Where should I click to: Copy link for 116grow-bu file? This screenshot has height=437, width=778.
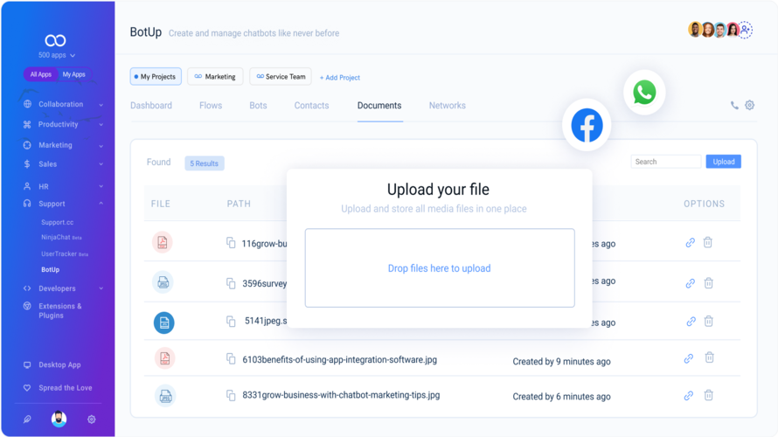691,243
